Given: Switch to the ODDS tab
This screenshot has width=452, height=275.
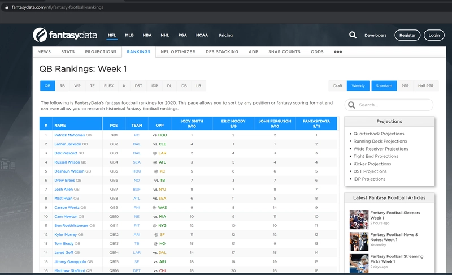Looking at the screenshot, I should [x=317, y=52].
